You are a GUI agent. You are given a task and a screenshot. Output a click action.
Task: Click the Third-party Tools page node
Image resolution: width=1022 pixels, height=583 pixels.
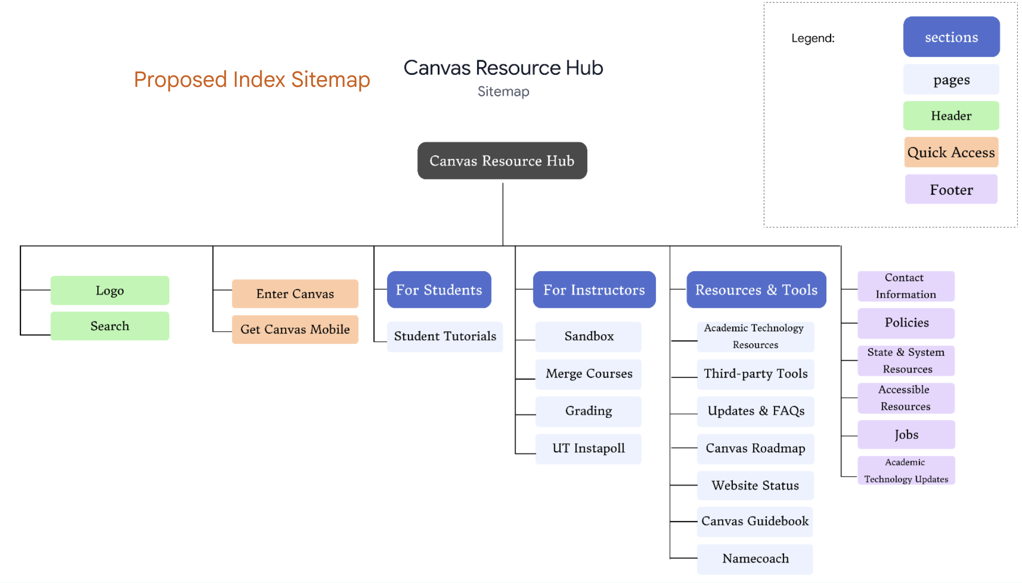(x=755, y=374)
